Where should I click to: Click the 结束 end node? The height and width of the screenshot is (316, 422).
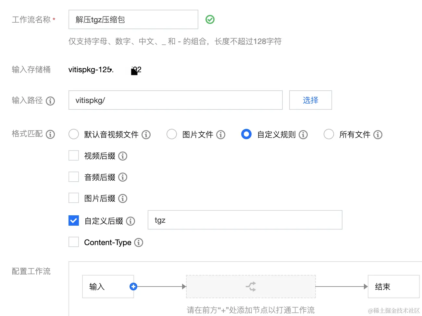(393, 287)
